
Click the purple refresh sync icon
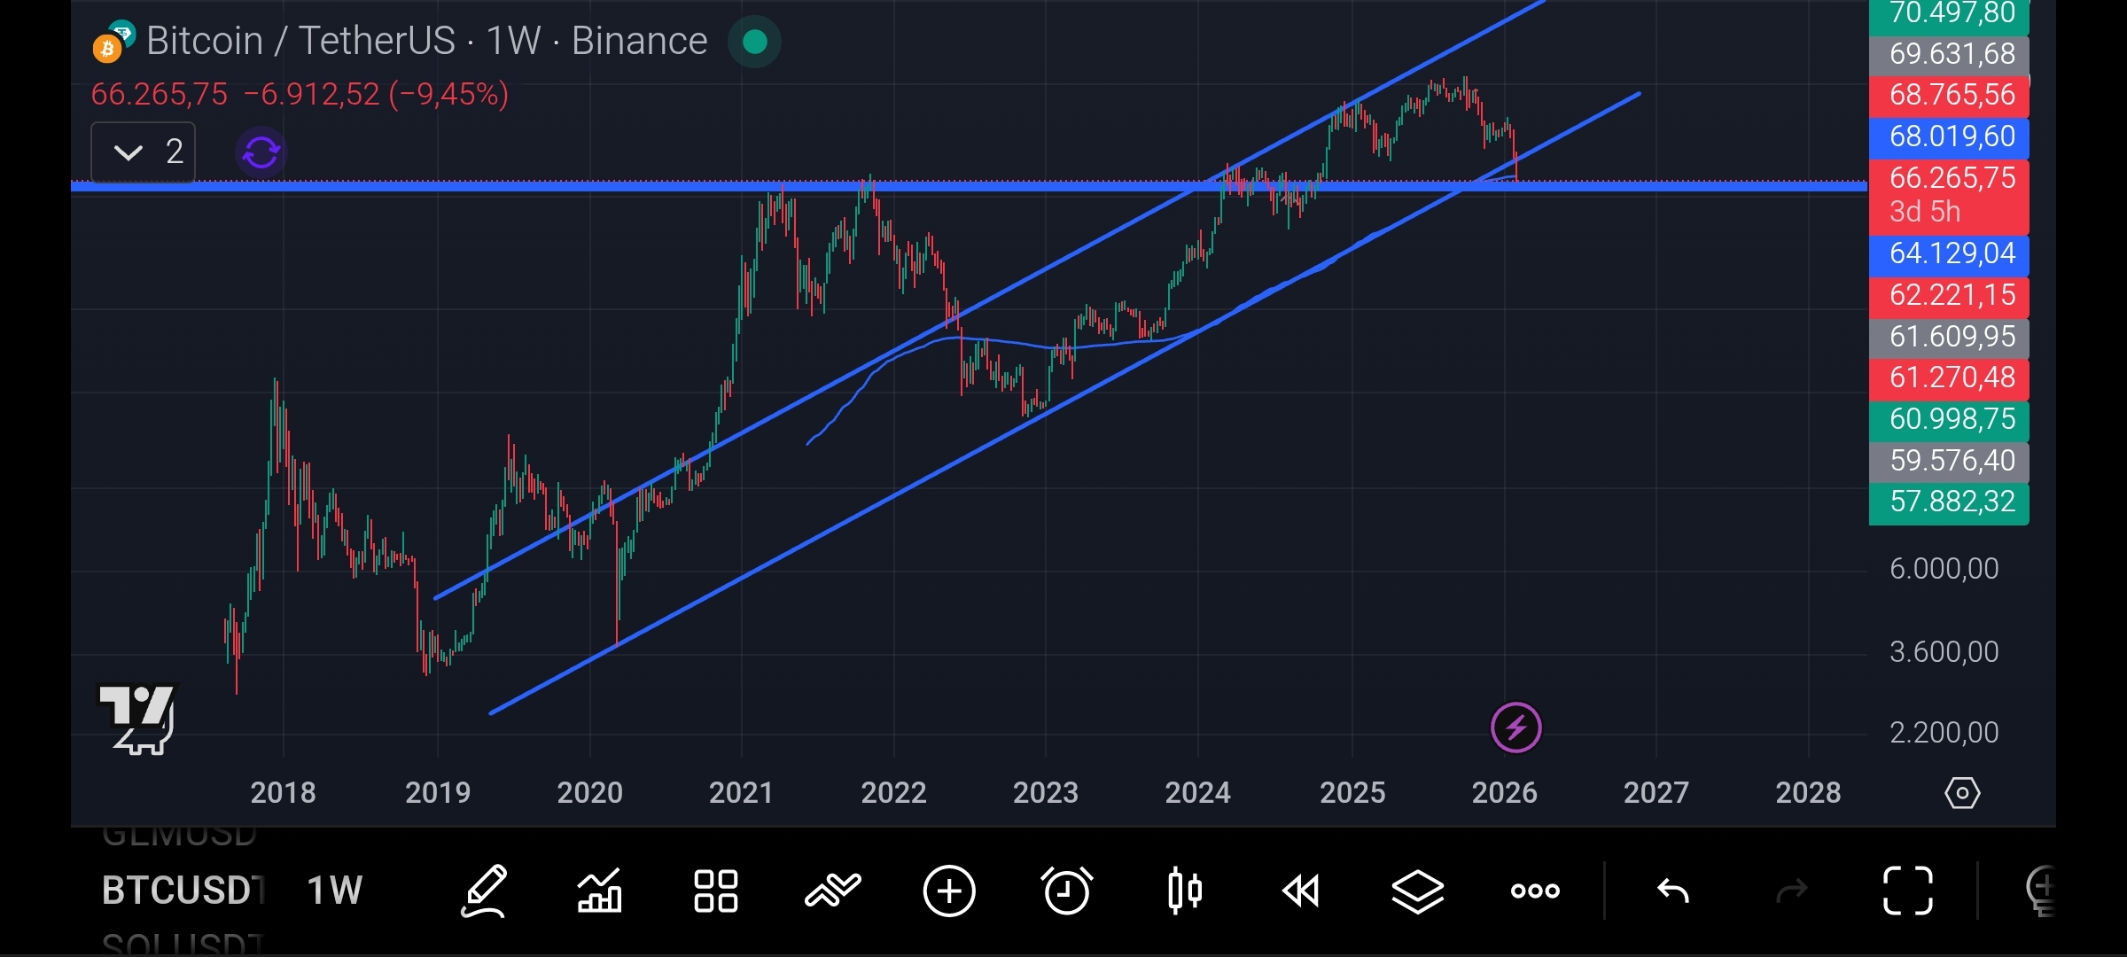pyautogui.click(x=261, y=152)
